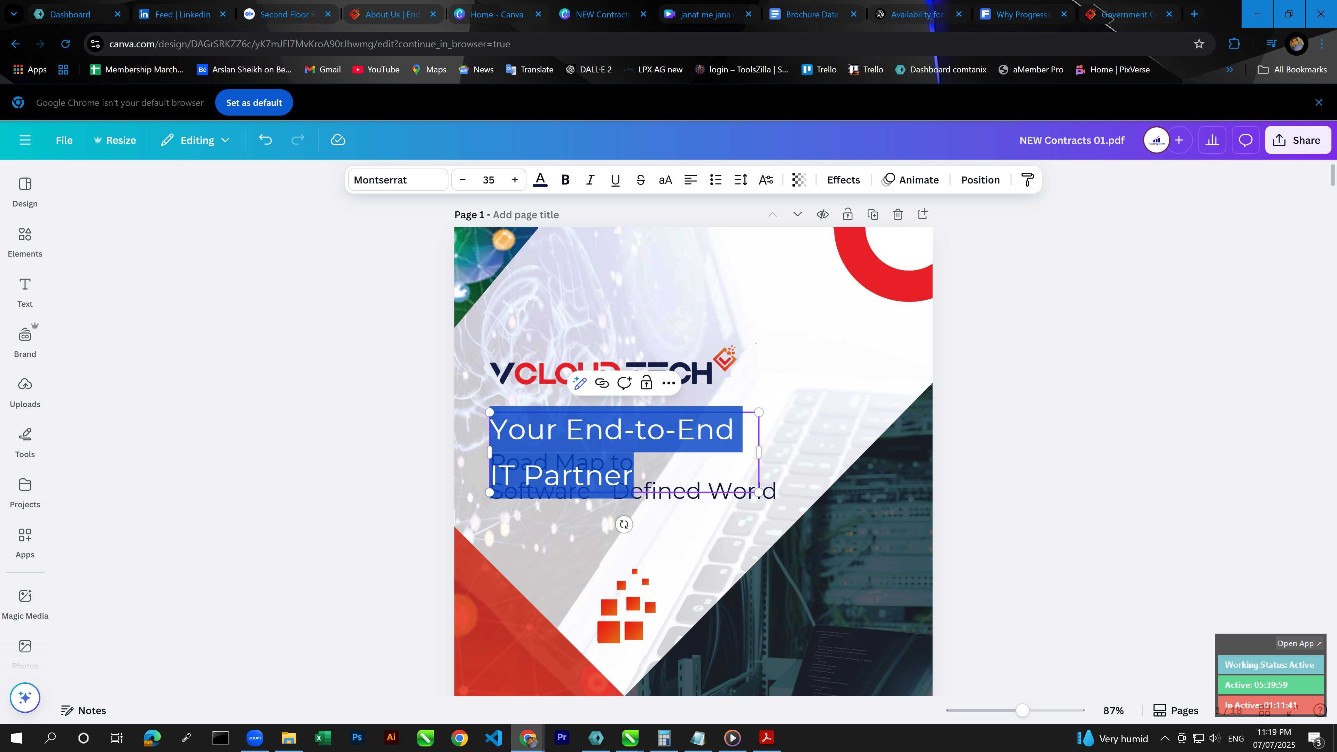Image resolution: width=1337 pixels, height=752 pixels.
Task: Open advanced text settings icon
Action: 766,180
